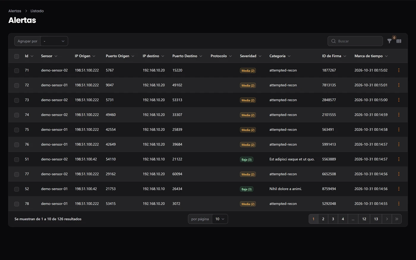416x260 pixels.
Task: Open actions menu for alert 78
Action: click(x=399, y=204)
